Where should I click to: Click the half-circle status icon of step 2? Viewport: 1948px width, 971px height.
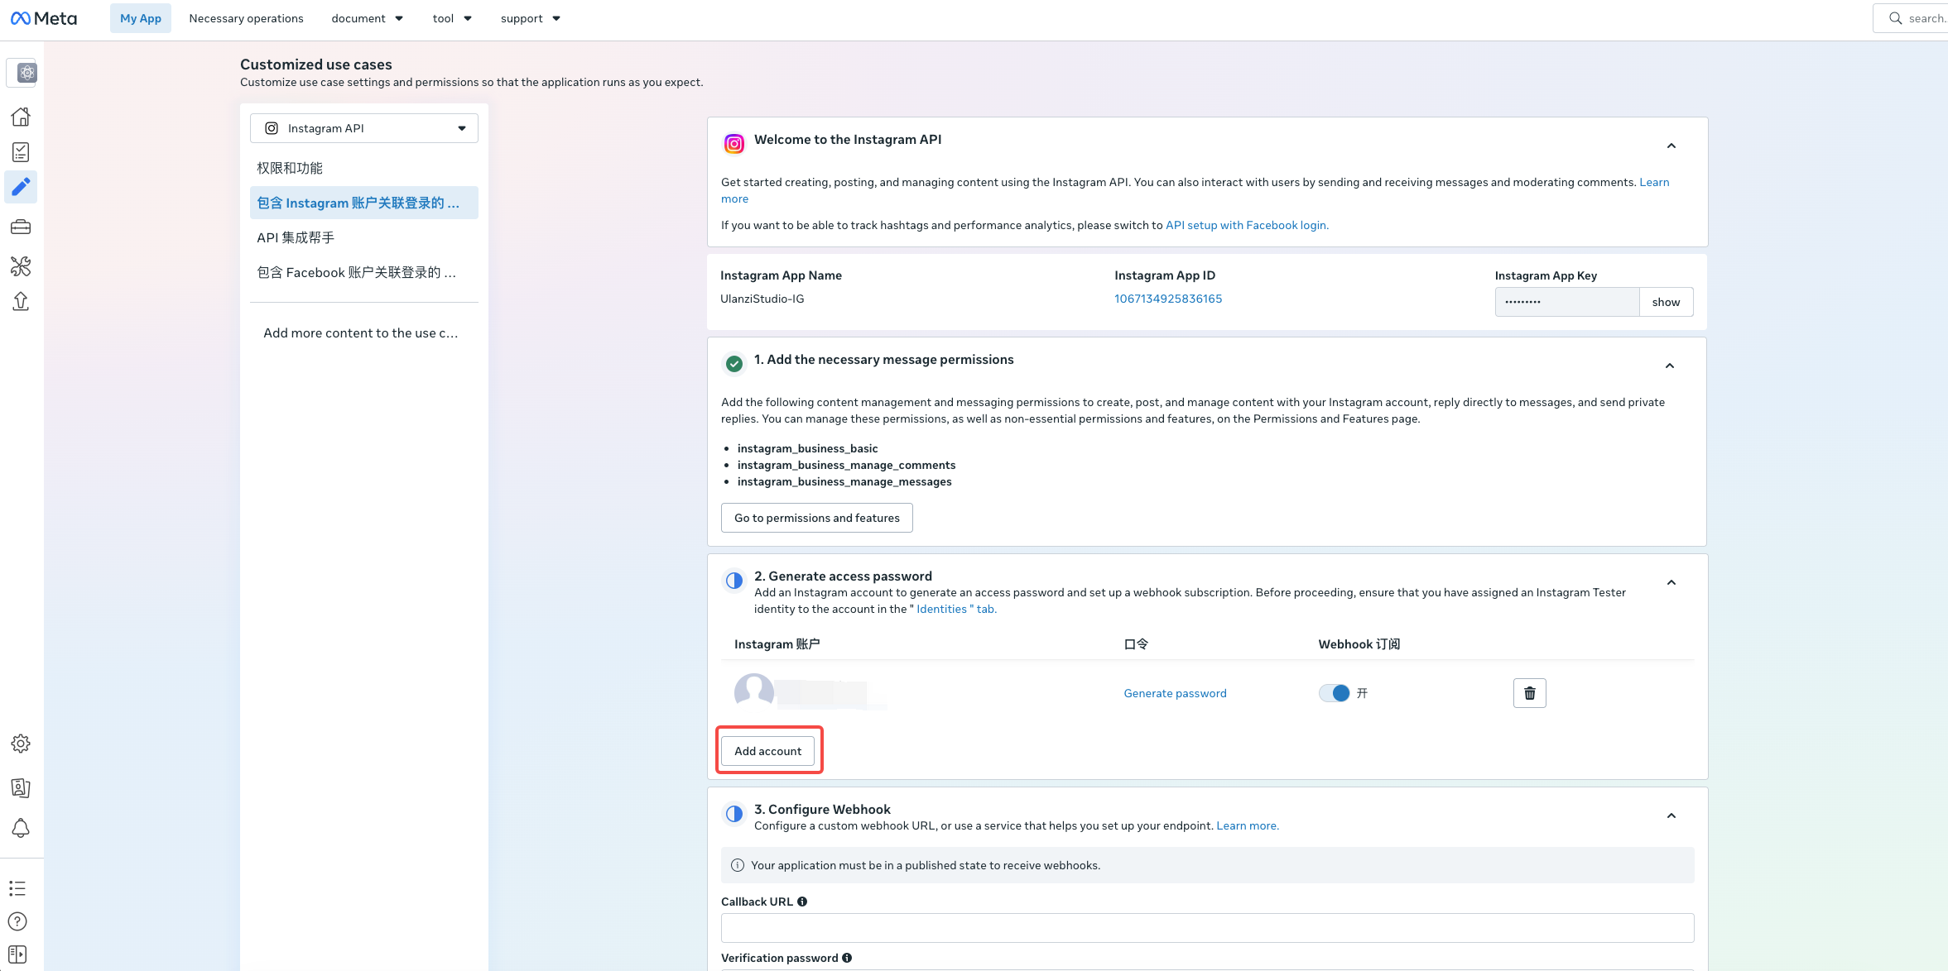pyautogui.click(x=734, y=581)
